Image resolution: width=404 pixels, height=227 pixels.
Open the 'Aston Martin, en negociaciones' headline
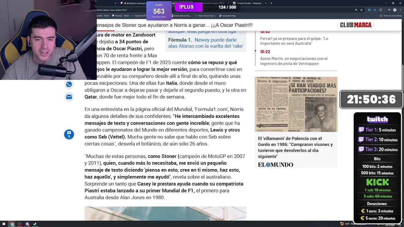(x=294, y=61)
